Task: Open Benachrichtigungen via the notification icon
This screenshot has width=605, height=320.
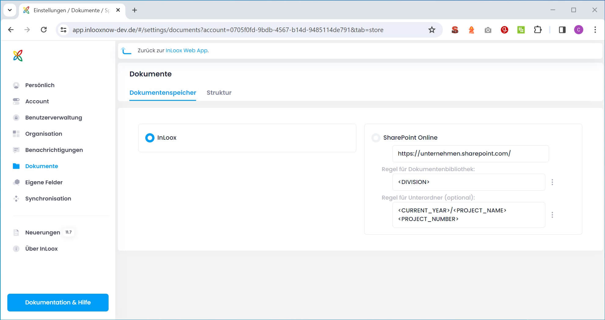Action: pos(16,150)
